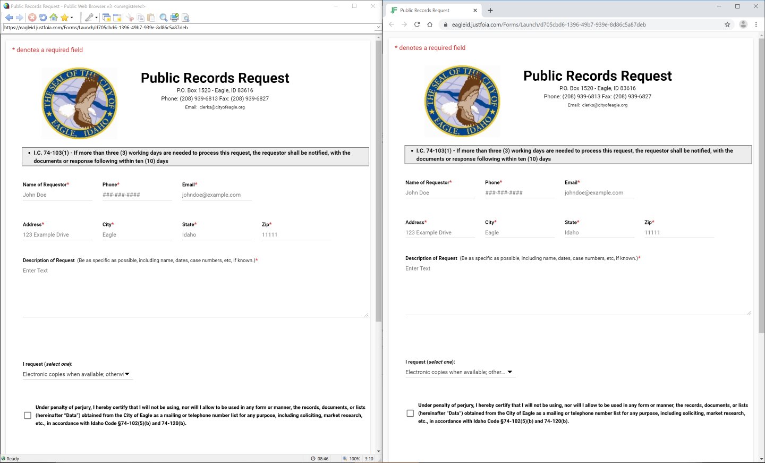The image size is (765, 463).
Task: Bookmark this page with Chrome's star icon
Action: (727, 24)
